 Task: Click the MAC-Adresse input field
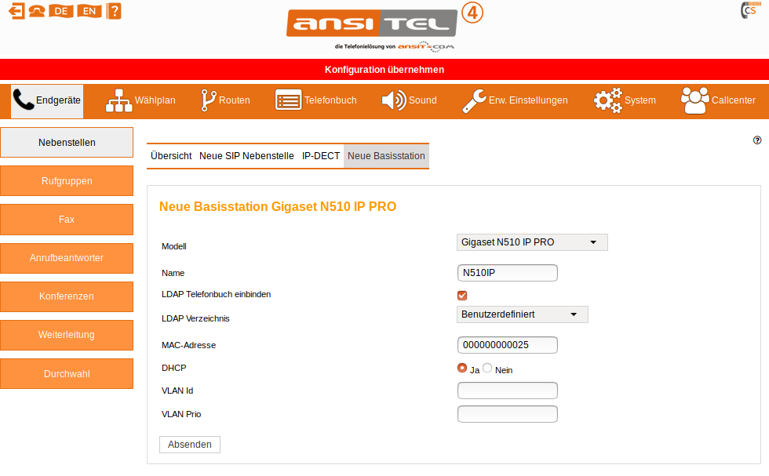(x=507, y=345)
